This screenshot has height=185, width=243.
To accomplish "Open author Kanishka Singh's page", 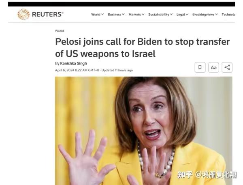I will [x=73, y=63].
